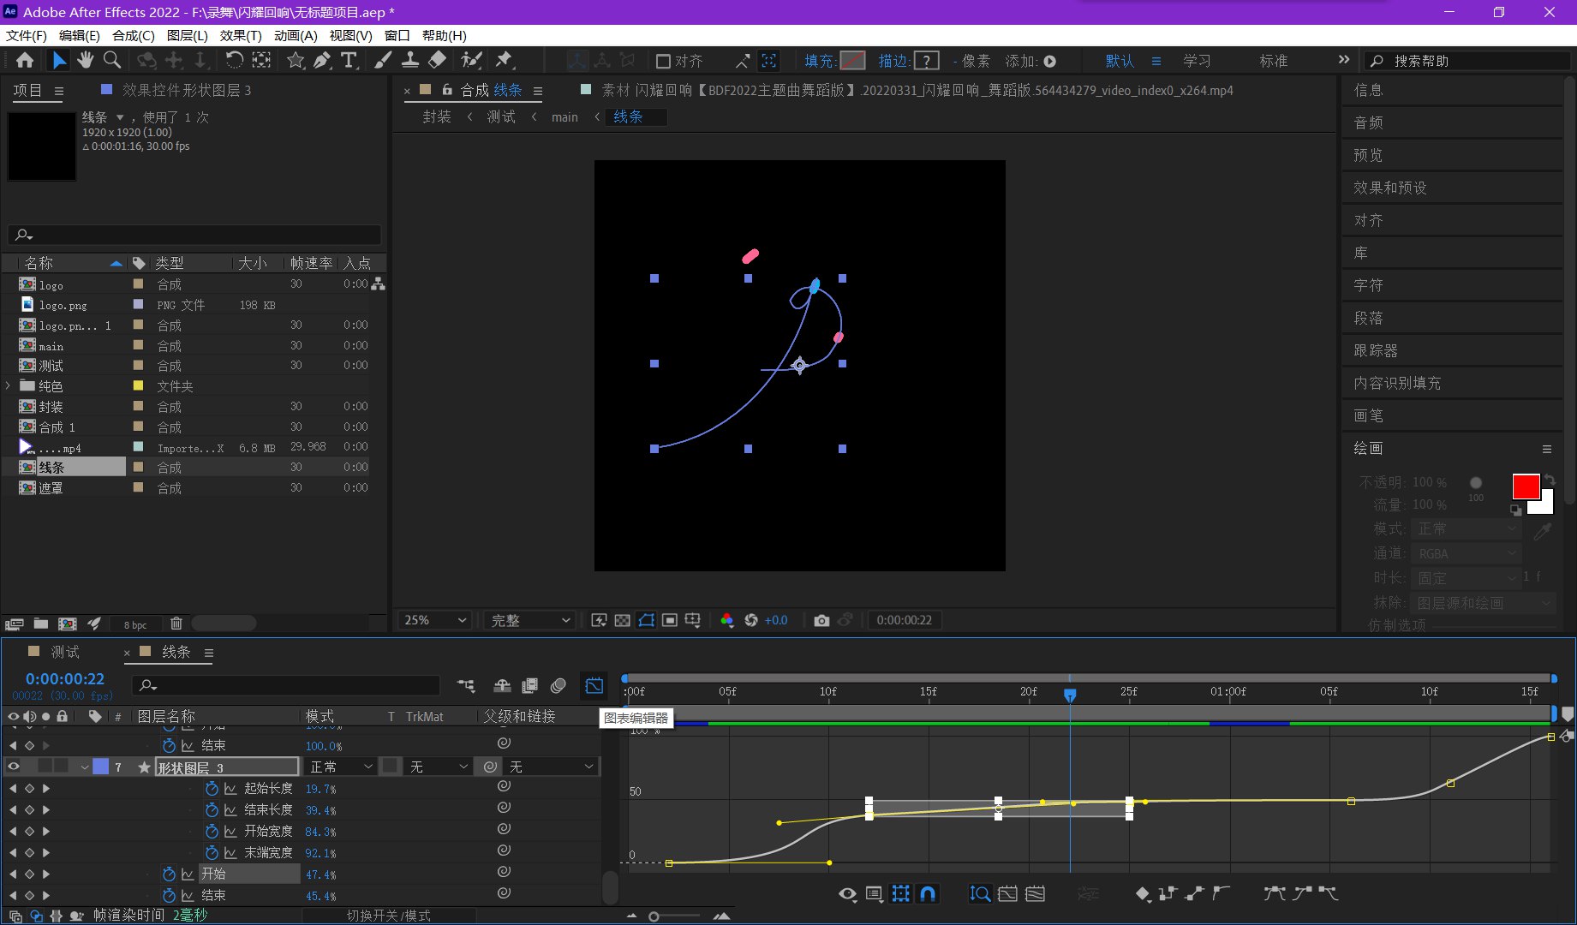Hide 形状图层 3 with eye icon

[14, 767]
